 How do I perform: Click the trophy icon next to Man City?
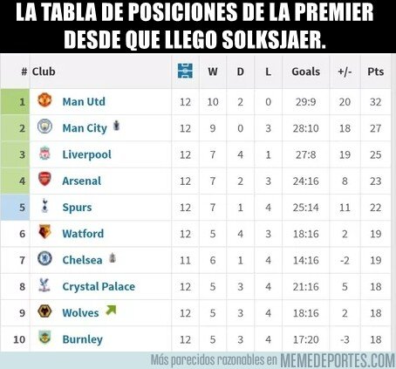(116, 126)
